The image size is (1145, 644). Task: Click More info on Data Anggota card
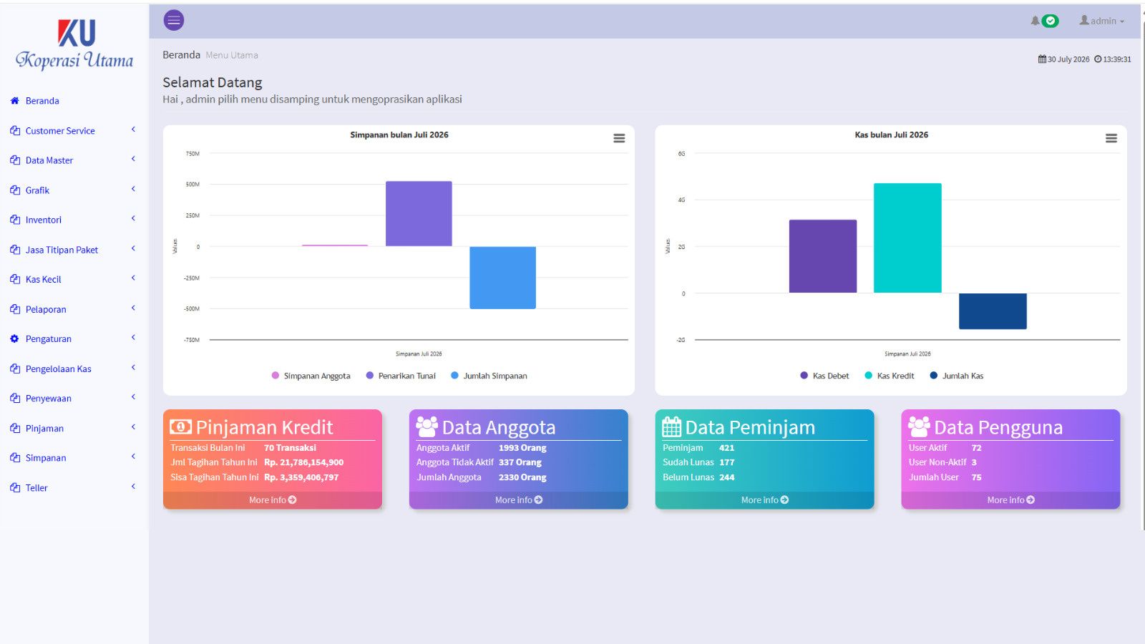tap(519, 500)
